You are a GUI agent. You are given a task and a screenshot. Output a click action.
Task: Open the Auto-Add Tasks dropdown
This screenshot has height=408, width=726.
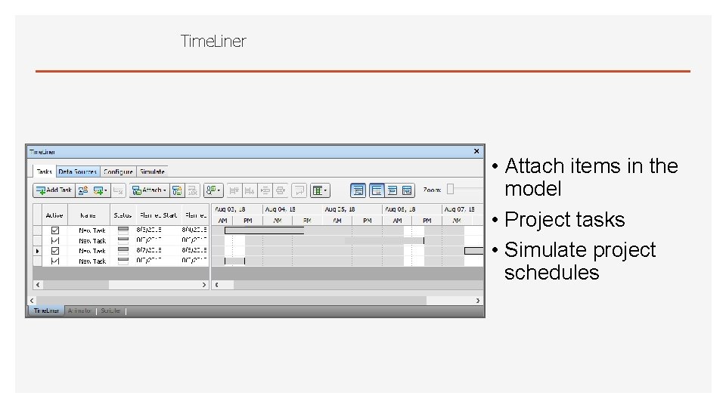click(100, 190)
